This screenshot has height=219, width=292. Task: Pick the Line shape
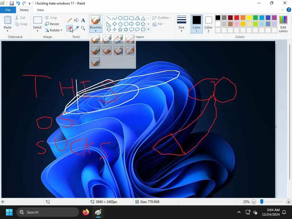[109, 18]
